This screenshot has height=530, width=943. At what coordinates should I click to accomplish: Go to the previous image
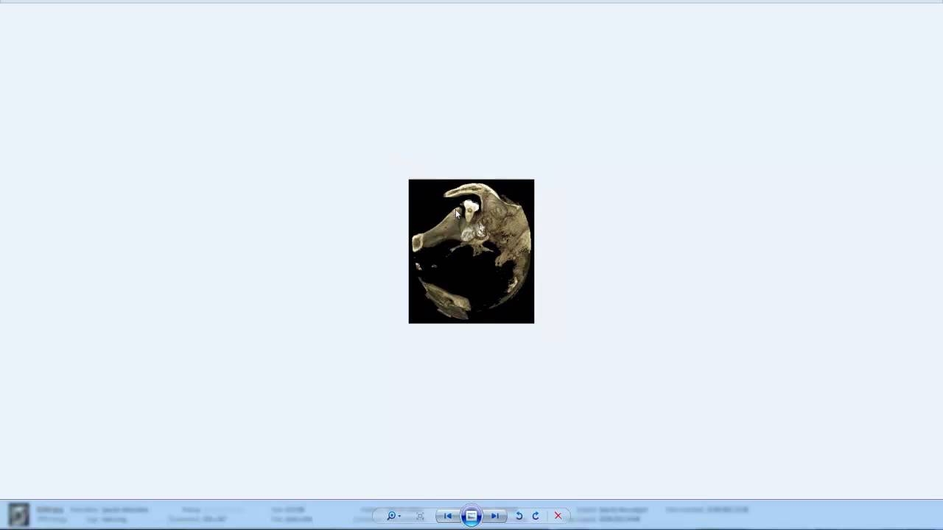(x=447, y=516)
